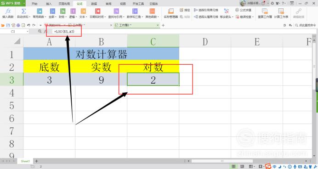The width and height of the screenshot is (318, 169).
Task: Select cell A3 containing 3
Action: pos(49,79)
